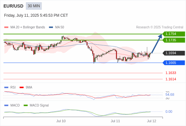Screen dimensions: 186x126
Task: Click the RSI value 54.68
Action: pos(170,94)
